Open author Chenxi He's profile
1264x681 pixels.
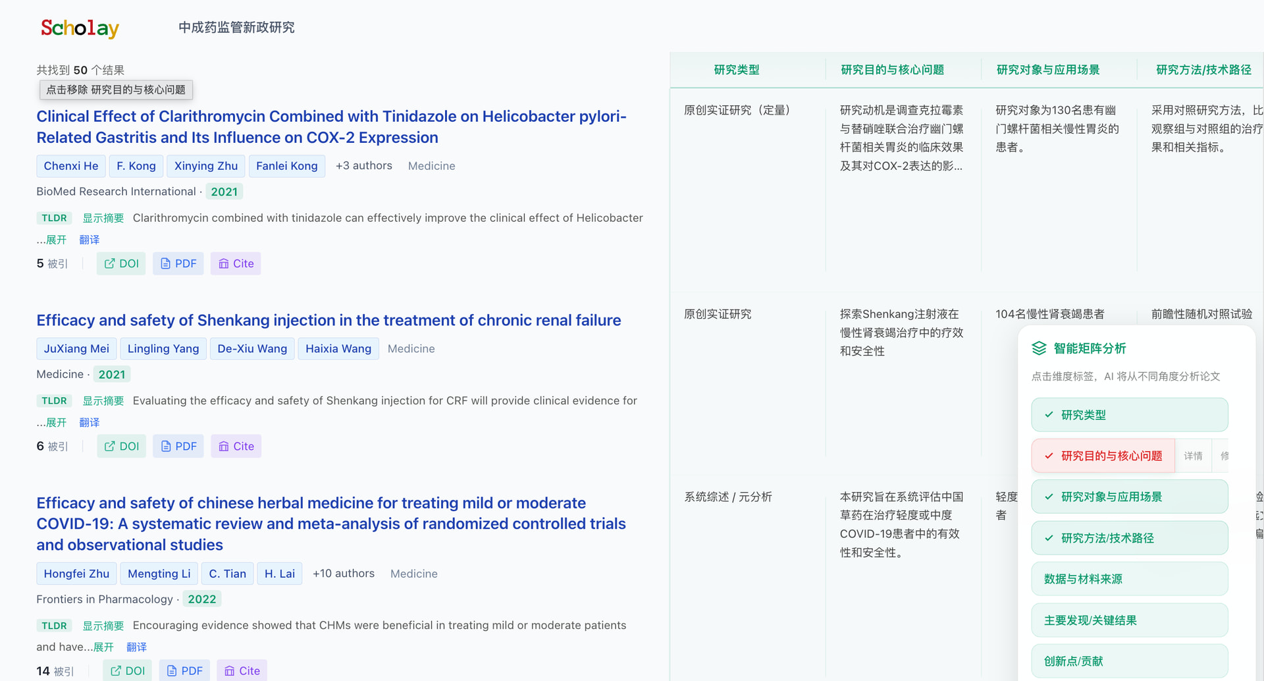(x=71, y=166)
